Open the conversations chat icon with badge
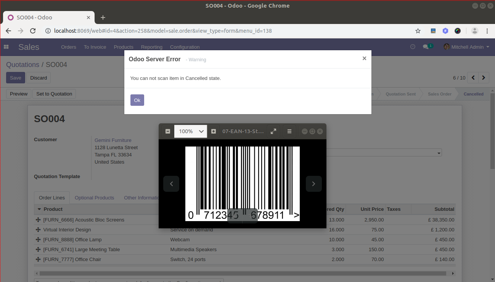Screen dimensions: 495x282 [x=427, y=46]
